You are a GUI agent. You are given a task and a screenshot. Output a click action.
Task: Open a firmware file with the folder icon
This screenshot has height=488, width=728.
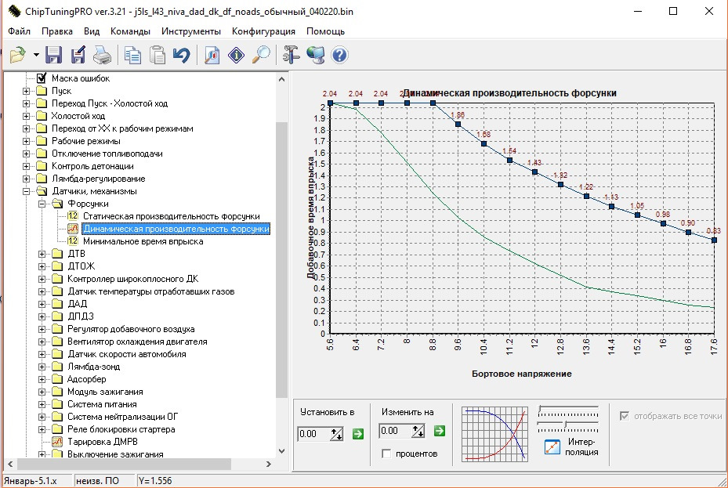pos(18,55)
